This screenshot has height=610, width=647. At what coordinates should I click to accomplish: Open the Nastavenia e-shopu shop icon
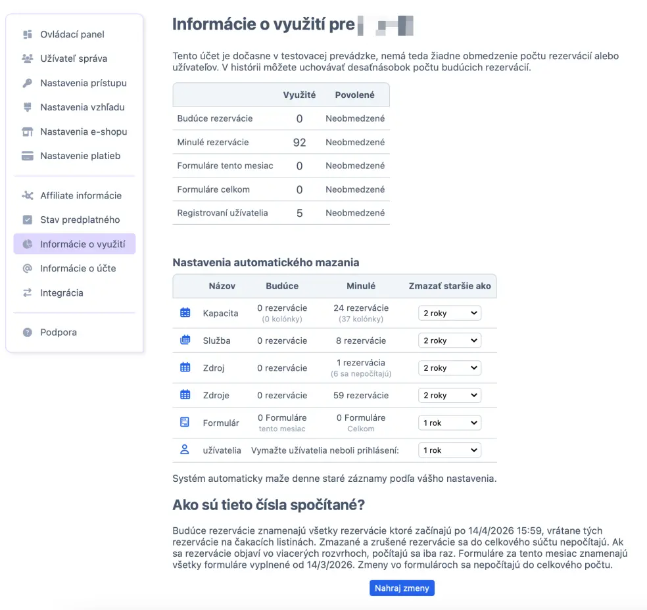[27, 131]
